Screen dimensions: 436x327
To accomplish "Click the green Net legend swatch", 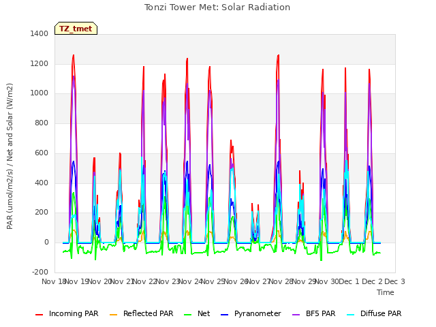I will pos(188,315).
